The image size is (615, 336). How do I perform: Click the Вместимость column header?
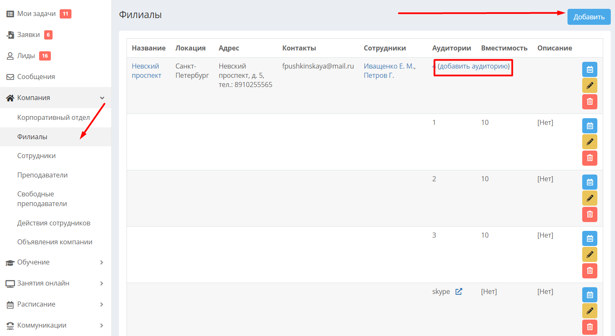click(x=504, y=48)
